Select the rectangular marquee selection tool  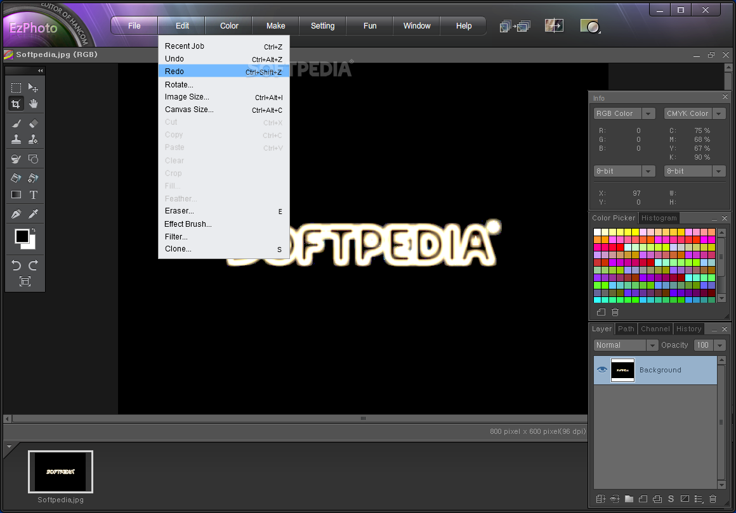point(16,87)
